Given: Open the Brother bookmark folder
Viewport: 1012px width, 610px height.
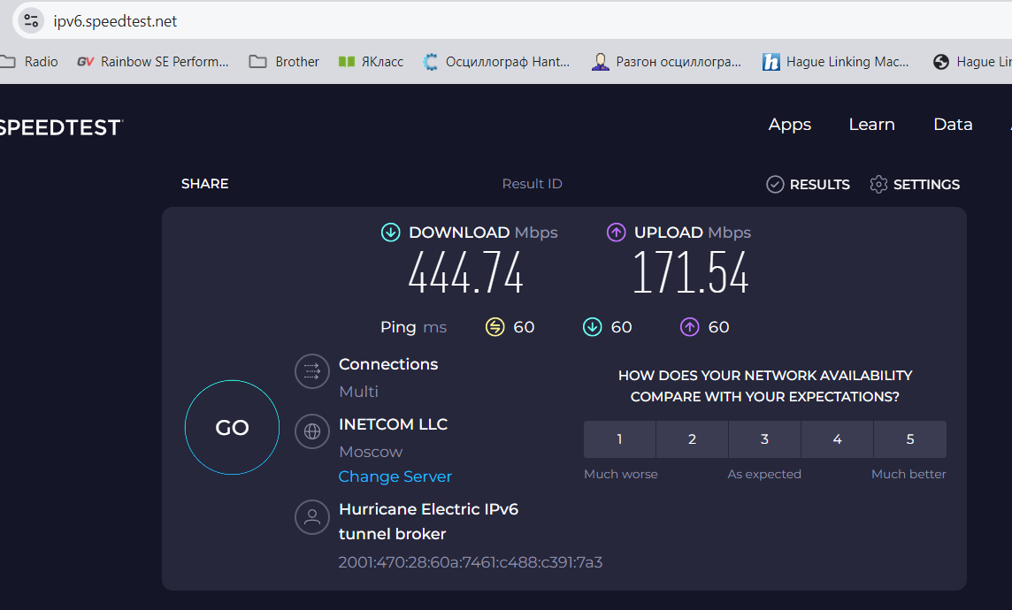Looking at the screenshot, I should (284, 62).
